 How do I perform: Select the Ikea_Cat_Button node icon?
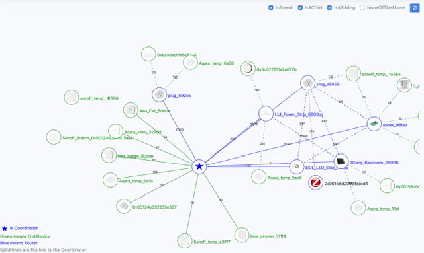(131, 110)
